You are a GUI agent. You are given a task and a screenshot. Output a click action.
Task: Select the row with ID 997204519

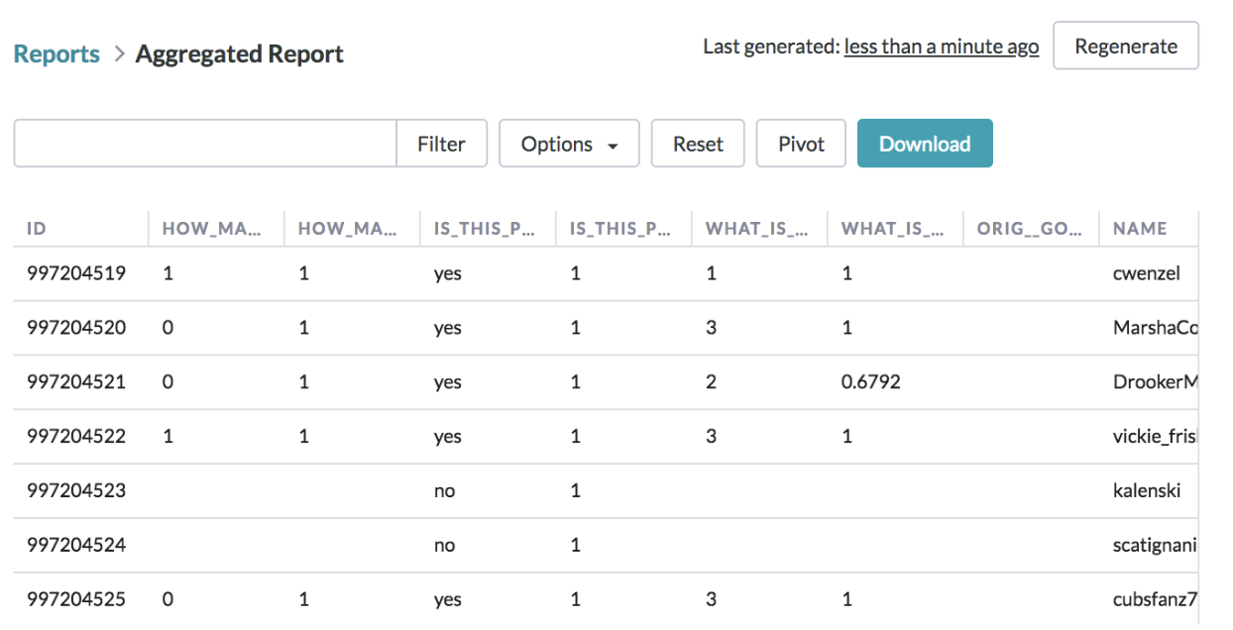(607, 273)
